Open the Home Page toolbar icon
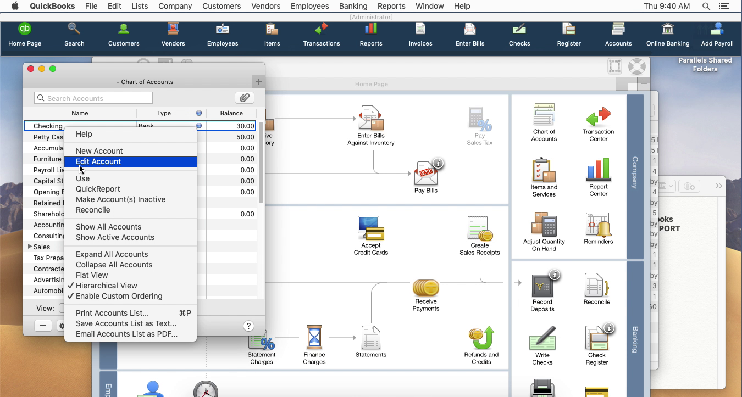The image size is (742, 397). coord(25,35)
